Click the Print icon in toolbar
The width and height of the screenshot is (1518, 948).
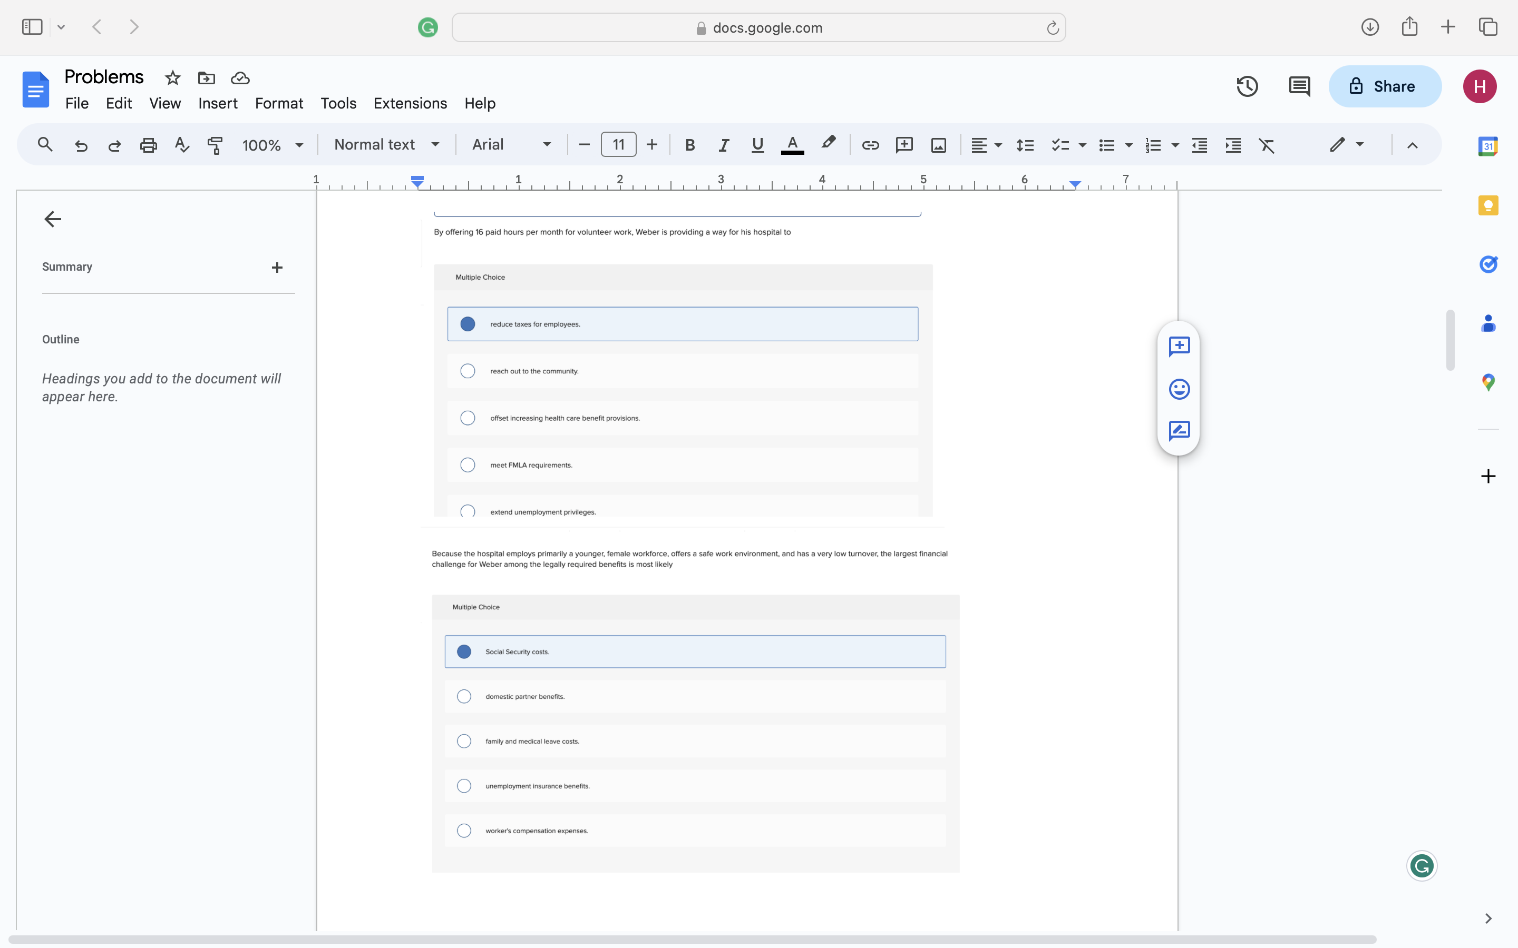coord(148,145)
